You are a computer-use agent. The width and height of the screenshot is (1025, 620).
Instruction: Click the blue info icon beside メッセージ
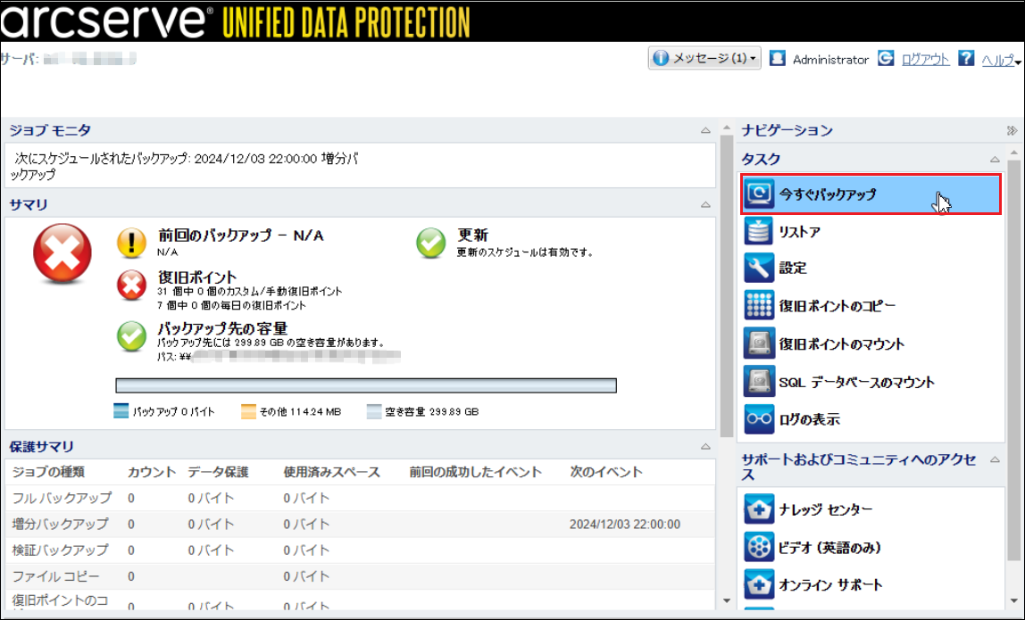click(x=661, y=58)
